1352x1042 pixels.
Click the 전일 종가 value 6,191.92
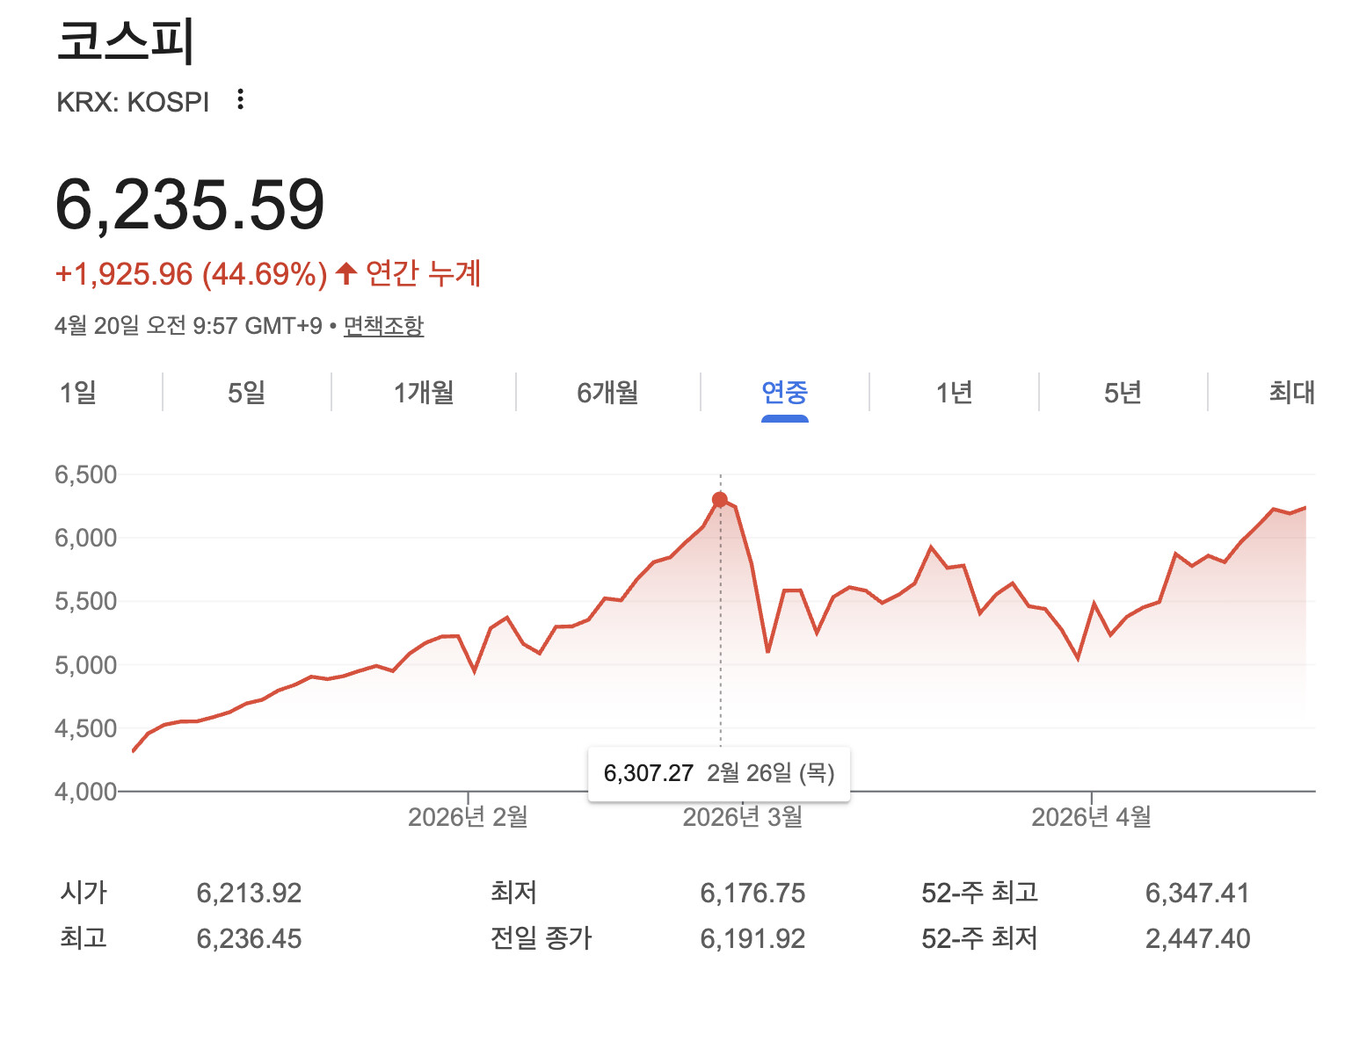coord(752,939)
